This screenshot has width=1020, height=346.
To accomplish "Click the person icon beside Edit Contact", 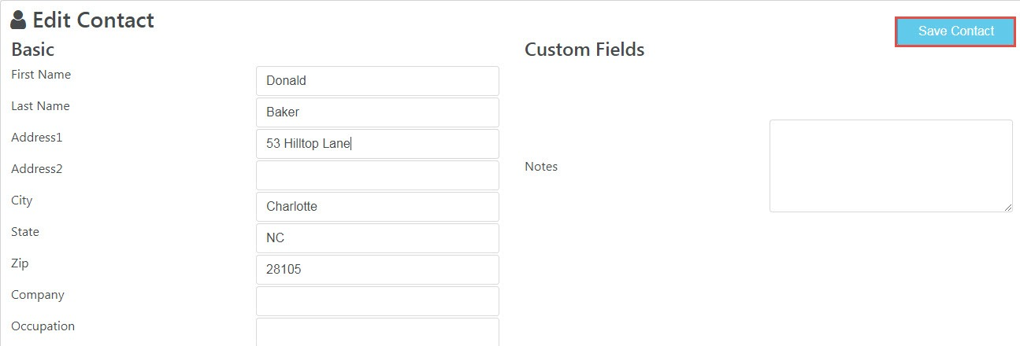I will tap(18, 20).
